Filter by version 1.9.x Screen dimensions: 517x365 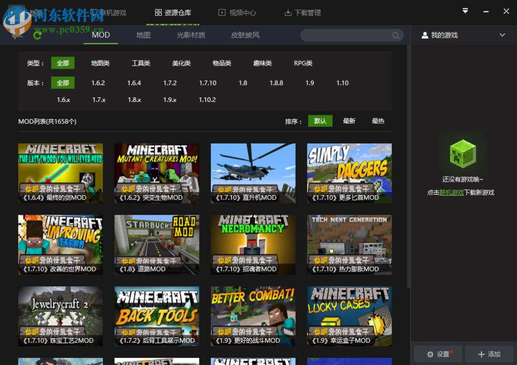pyautogui.click(x=170, y=99)
